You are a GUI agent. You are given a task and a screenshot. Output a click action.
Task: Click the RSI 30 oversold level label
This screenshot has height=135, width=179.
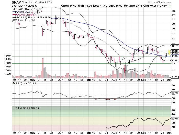coord(173,98)
